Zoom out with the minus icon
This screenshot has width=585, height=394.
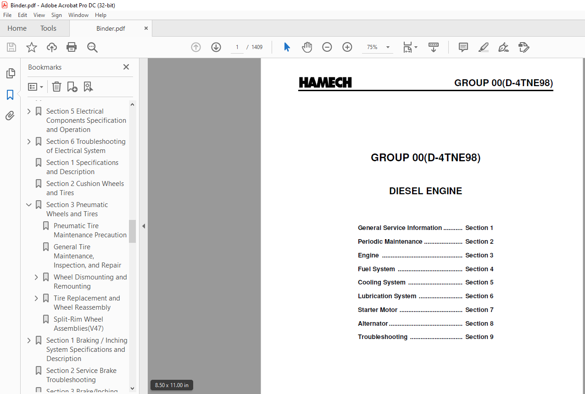tap(327, 47)
